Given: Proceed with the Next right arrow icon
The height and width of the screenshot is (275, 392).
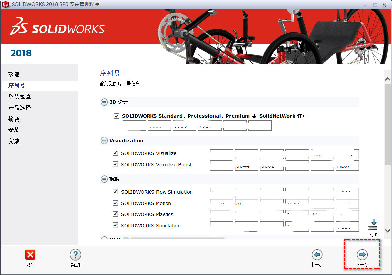Looking at the screenshot, I should click(x=362, y=255).
